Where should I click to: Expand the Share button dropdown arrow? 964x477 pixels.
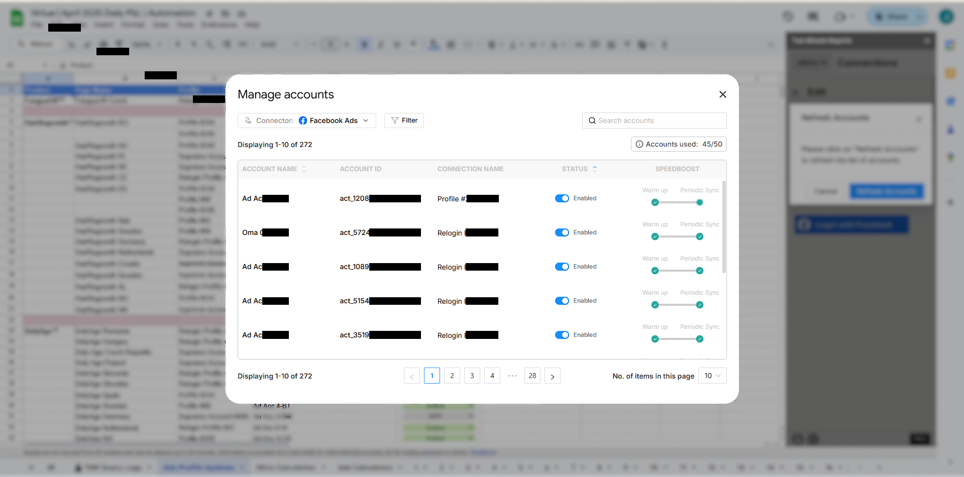pos(919,16)
